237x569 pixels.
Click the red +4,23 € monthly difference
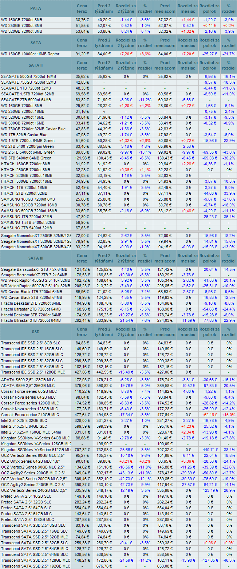coord(187,426)
